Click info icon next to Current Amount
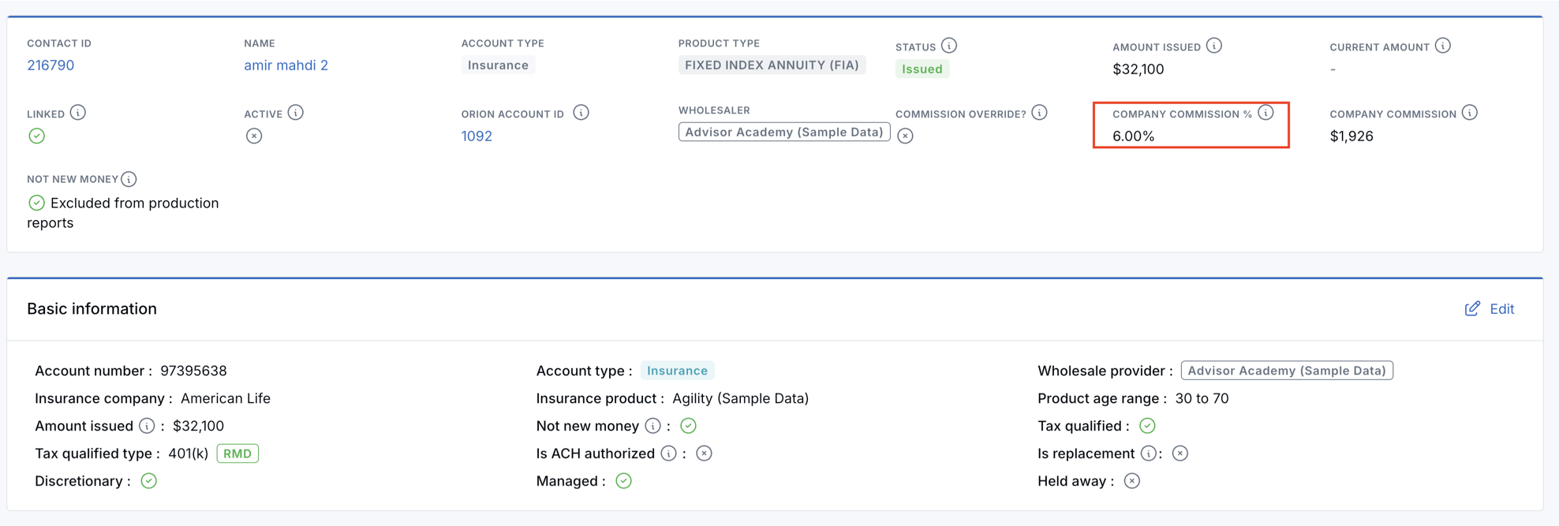The height and width of the screenshot is (526, 1559). point(1443,46)
